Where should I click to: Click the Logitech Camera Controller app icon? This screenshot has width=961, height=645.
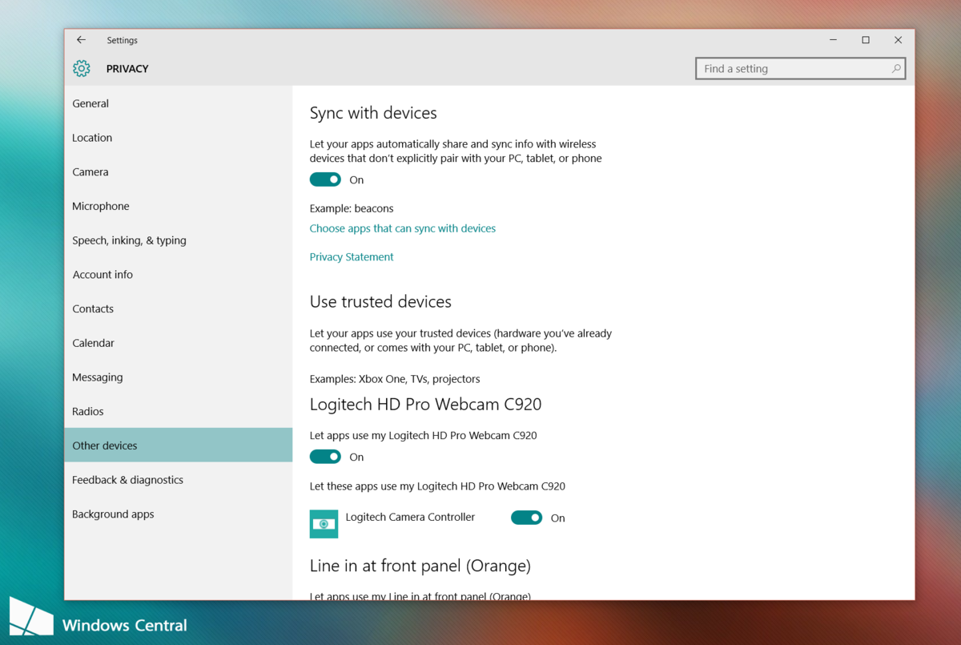point(324,524)
